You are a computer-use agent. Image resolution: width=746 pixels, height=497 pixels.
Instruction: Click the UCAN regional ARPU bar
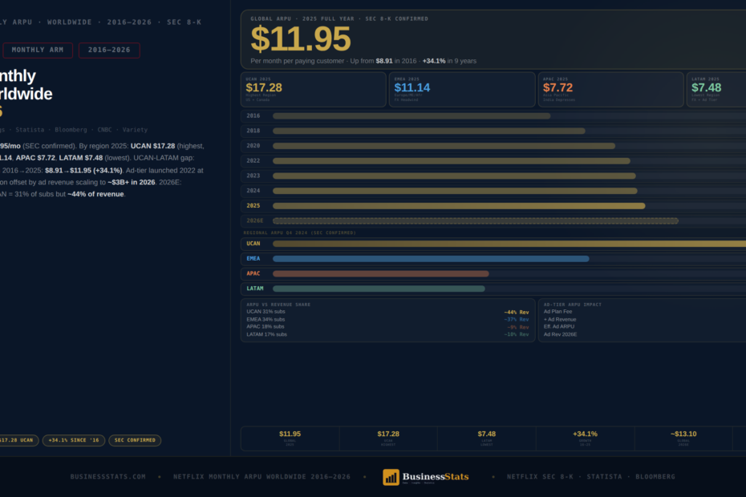tap(509, 244)
